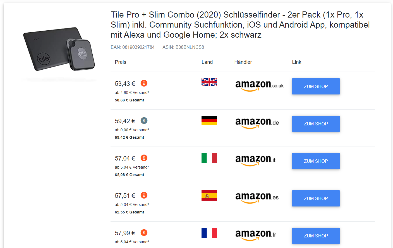Viewport: 393px width, 248px height.
Task: Click the orange info icon beside 57,04 €
Action: tap(144, 158)
